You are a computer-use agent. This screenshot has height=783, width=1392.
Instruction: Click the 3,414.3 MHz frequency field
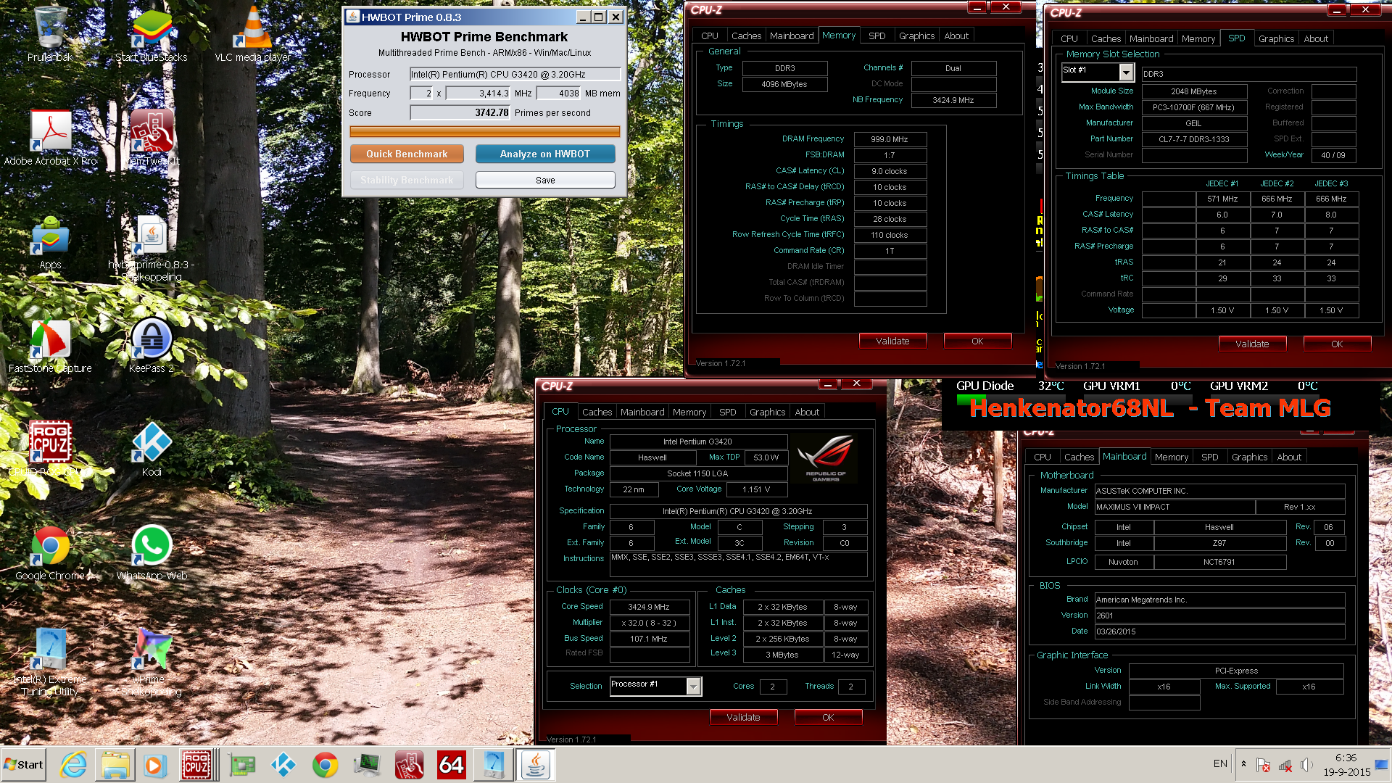(478, 93)
